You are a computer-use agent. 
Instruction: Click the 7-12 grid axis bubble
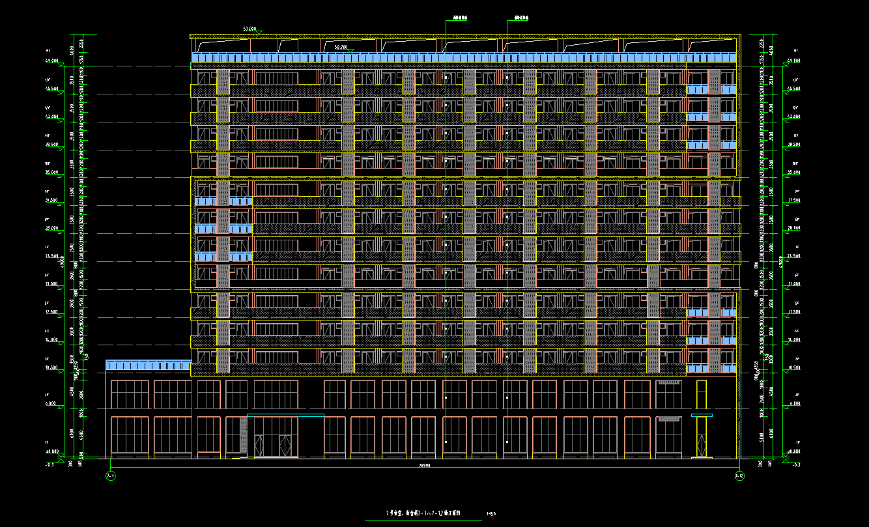click(739, 476)
